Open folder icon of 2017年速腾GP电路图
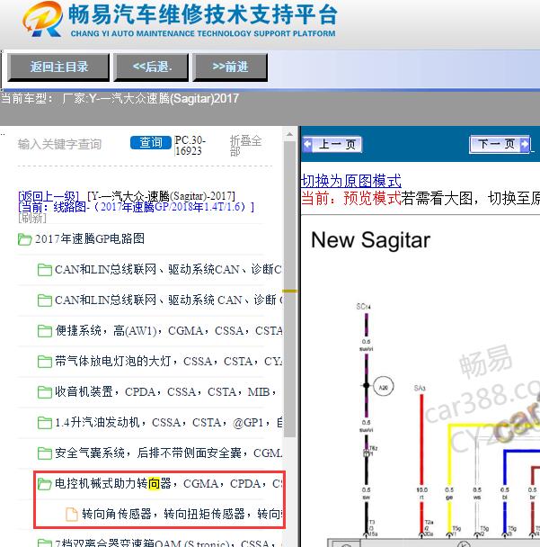 [x=25, y=239]
